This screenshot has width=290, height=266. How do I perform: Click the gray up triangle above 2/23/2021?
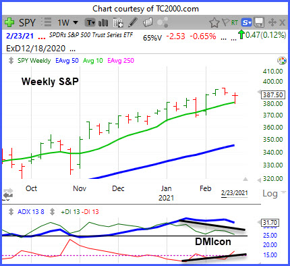tap(245, 179)
